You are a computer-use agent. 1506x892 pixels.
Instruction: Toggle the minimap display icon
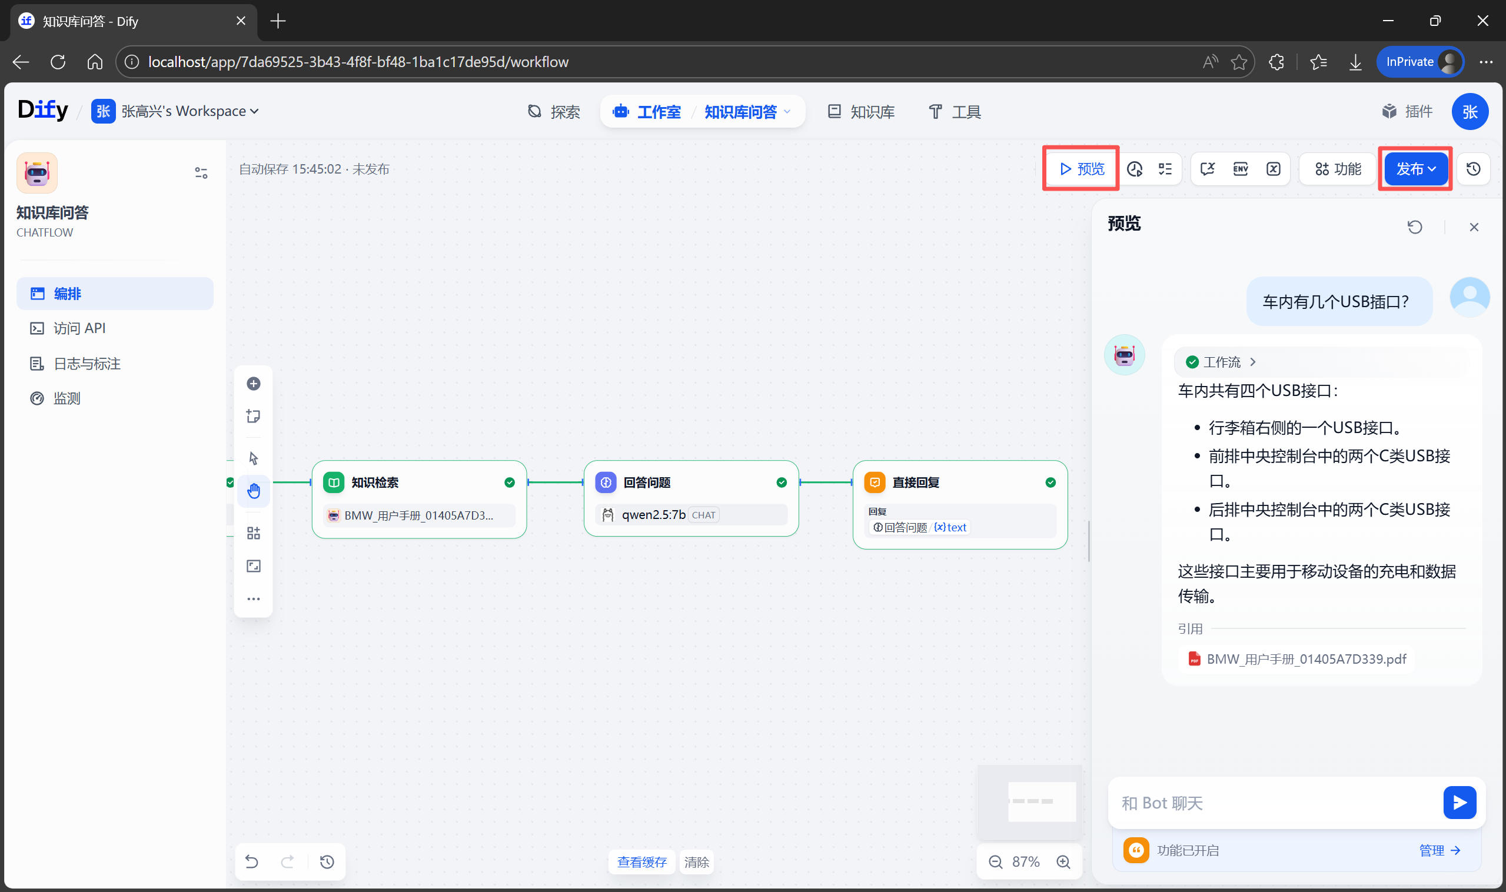[253, 566]
